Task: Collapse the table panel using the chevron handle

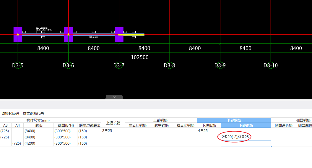Action: click(114, 97)
